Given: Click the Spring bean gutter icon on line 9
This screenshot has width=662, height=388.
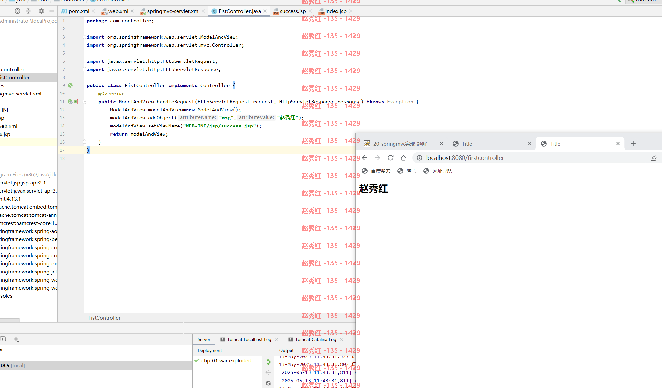Looking at the screenshot, I should click(70, 85).
